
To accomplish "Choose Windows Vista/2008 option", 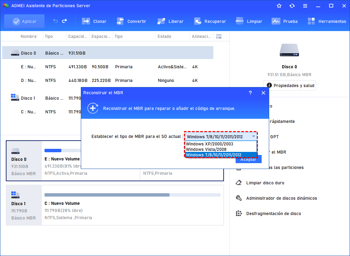I will (221, 150).
